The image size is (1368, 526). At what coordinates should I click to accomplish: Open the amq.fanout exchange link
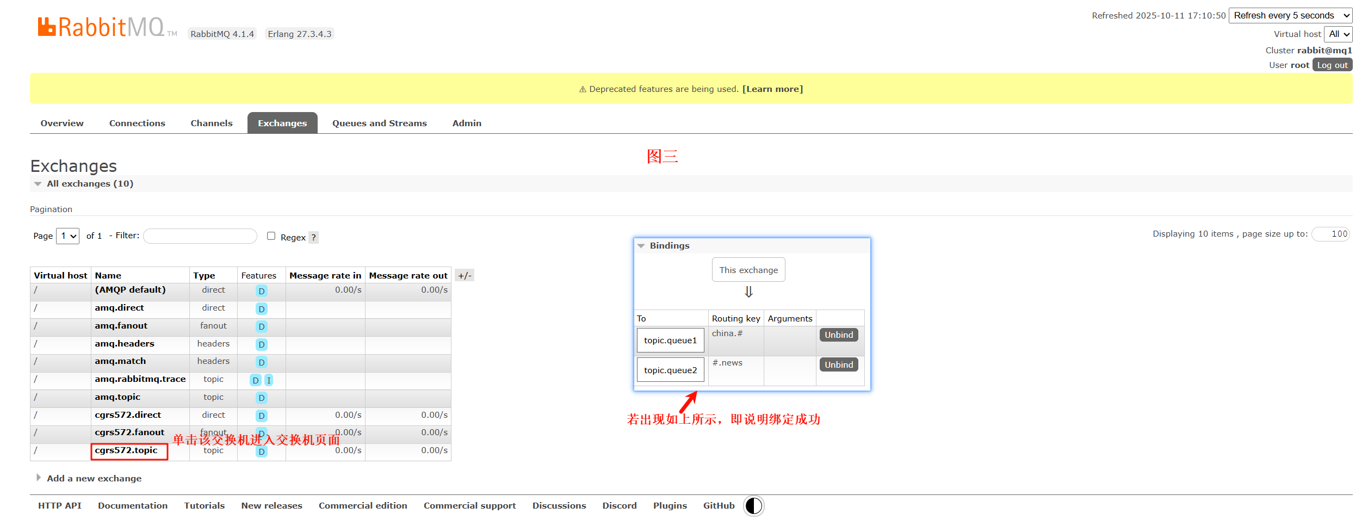click(121, 326)
